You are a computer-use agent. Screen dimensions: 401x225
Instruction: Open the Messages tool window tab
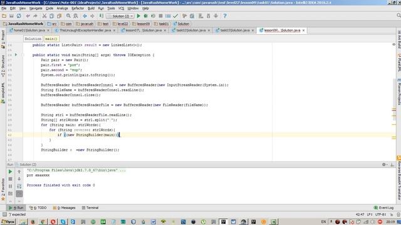tap(64, 207)
